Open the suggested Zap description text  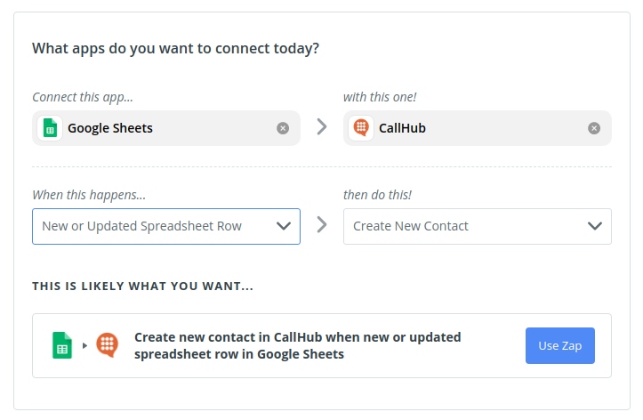[297, 346]
